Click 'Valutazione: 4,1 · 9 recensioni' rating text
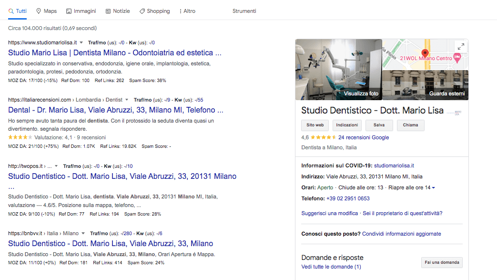This screenshot has width=497, height=280. click(70, 137)
